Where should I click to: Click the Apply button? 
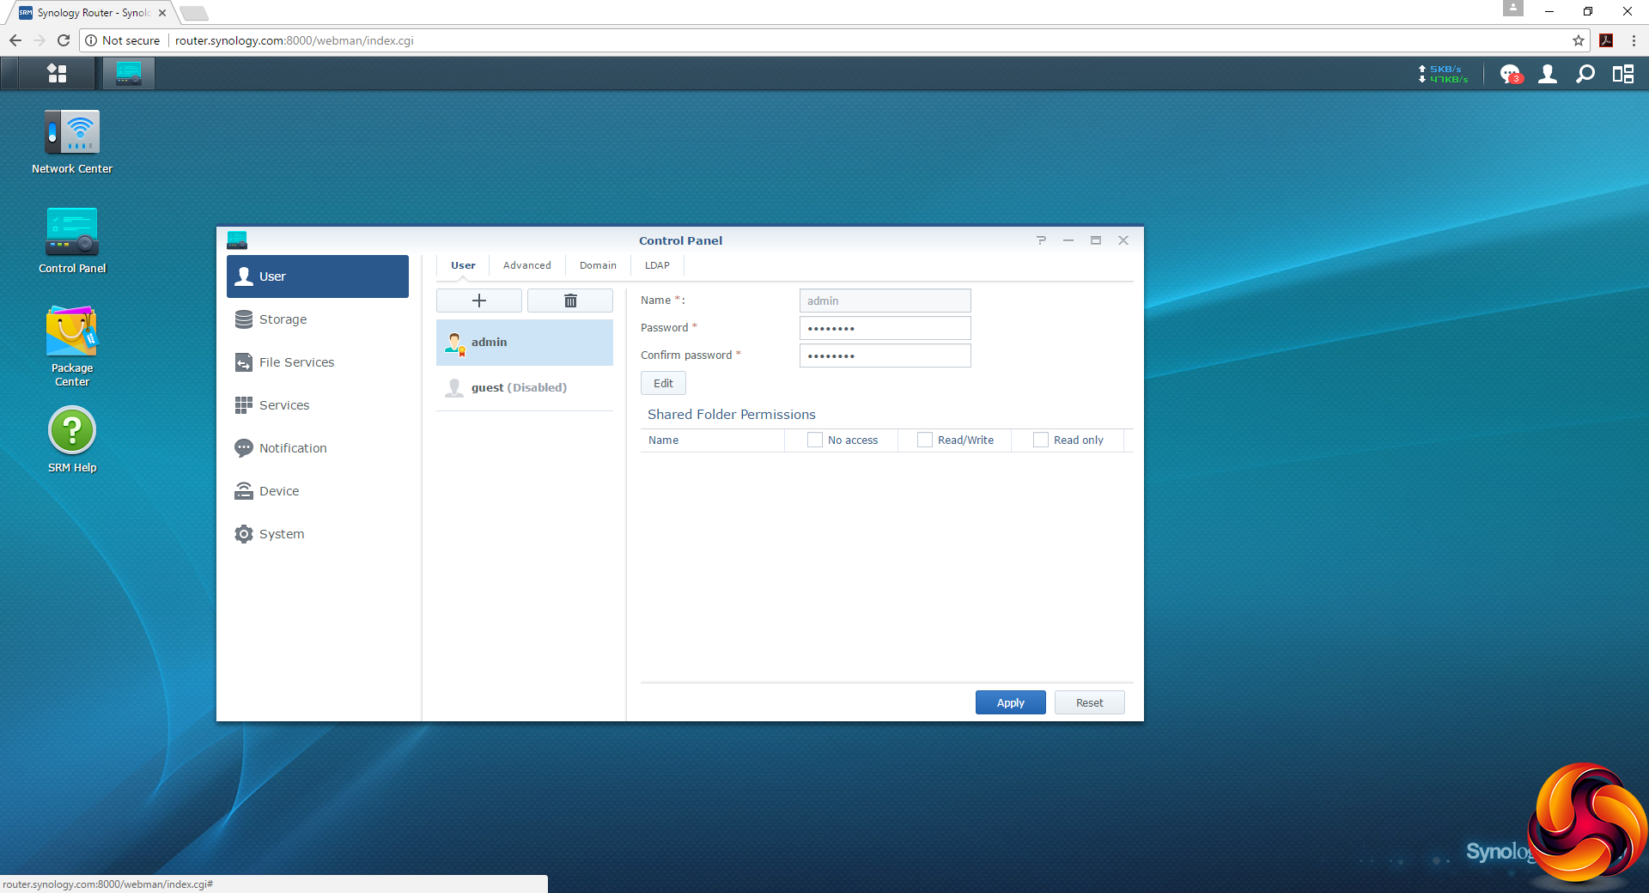click(1010, 702)
